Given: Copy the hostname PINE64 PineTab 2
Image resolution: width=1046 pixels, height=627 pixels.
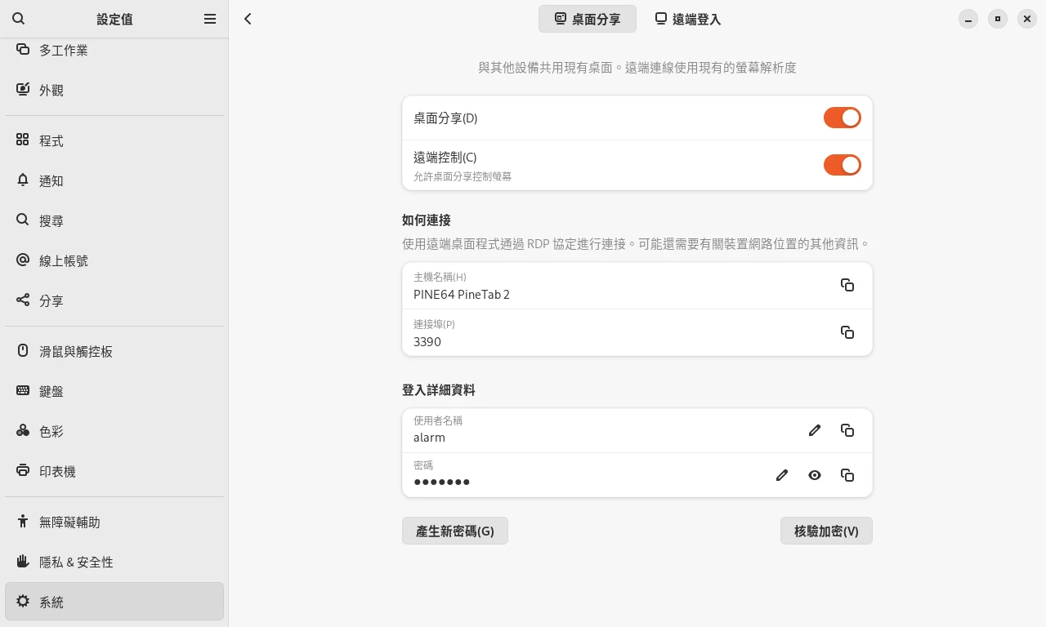Looking at the screenshot, I should [x=847, y=285].
